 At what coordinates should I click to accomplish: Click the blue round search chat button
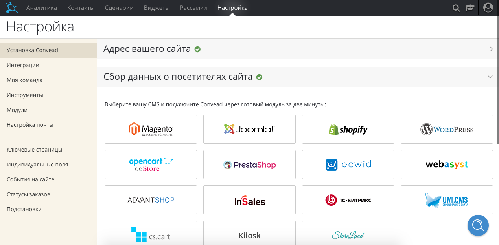[478, 225]
